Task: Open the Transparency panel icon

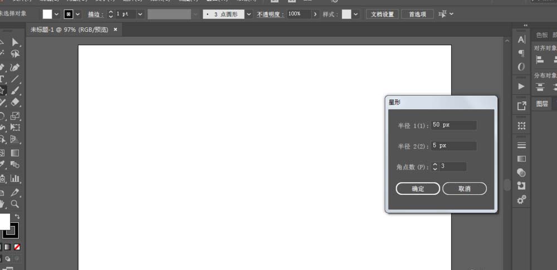Action: (521, 173)
